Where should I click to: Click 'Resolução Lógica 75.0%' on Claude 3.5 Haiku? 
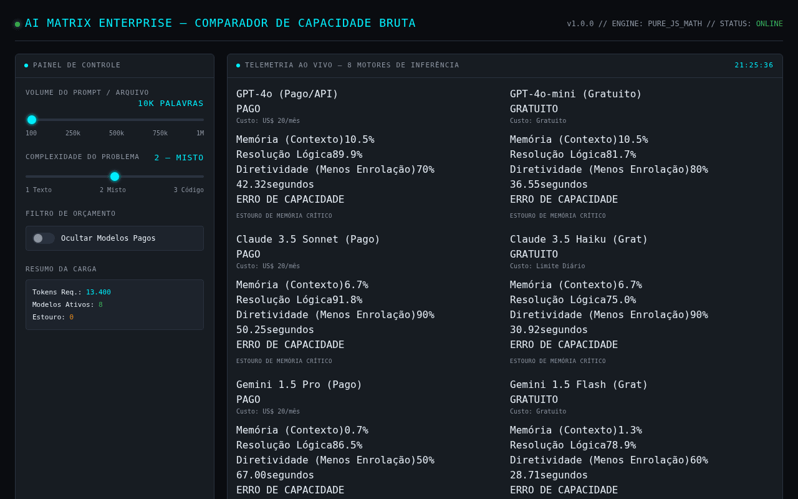click(573, 300)
